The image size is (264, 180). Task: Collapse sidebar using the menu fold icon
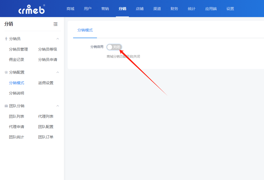[x=56, y=24]
